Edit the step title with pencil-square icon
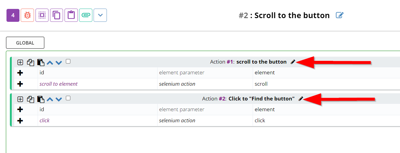400x153 pixels. coord(340,15)
